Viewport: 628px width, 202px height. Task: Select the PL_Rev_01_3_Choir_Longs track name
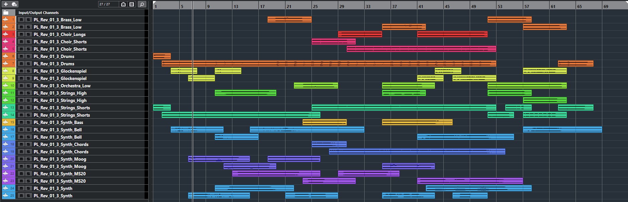click(59, 34)
